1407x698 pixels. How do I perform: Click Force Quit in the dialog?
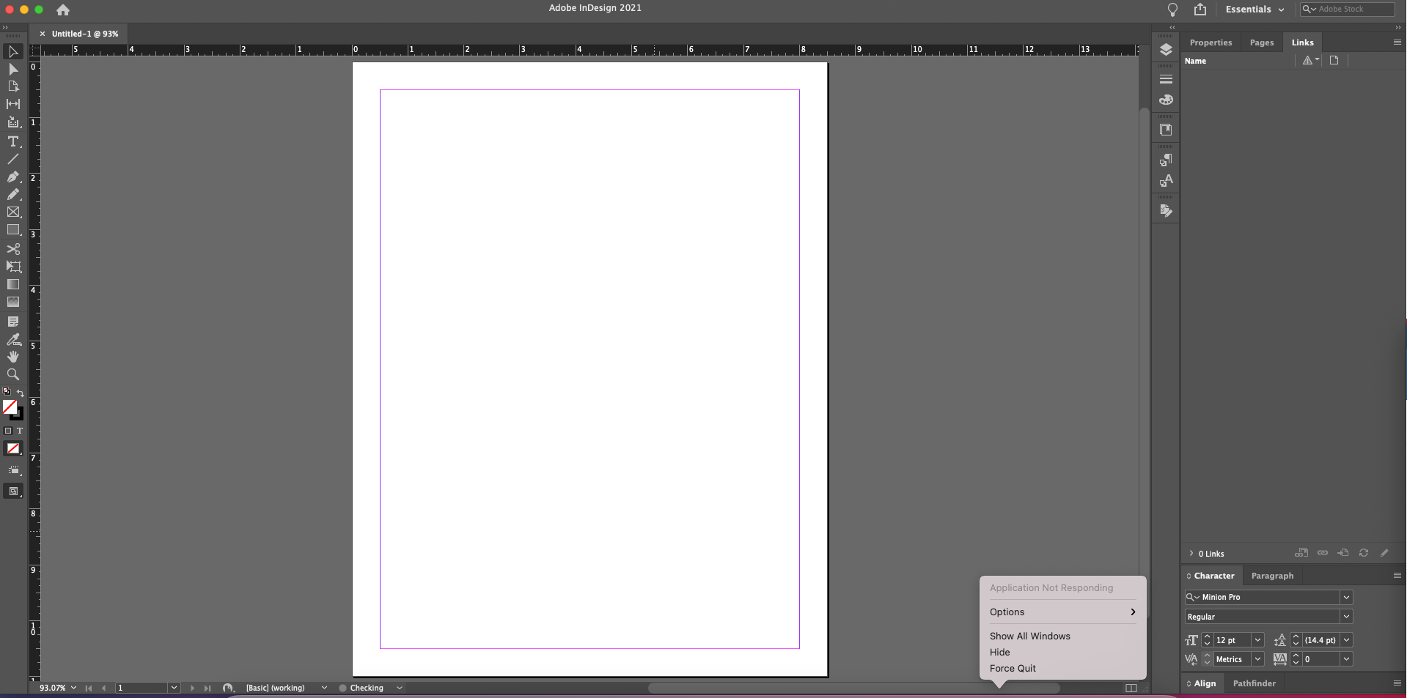[1013, 667]
